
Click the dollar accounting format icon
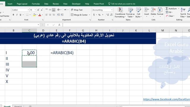(94, 15)
